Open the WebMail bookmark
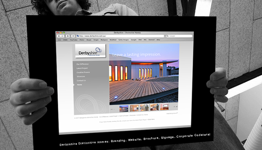262x150 pixels. coord(113,40)
